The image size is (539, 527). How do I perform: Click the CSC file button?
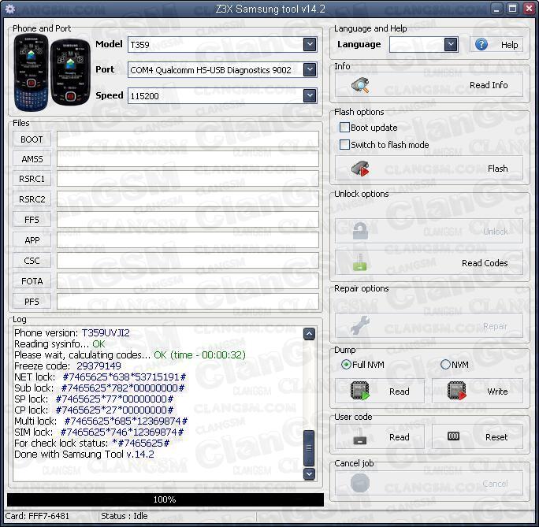click(x=32, y=261)
